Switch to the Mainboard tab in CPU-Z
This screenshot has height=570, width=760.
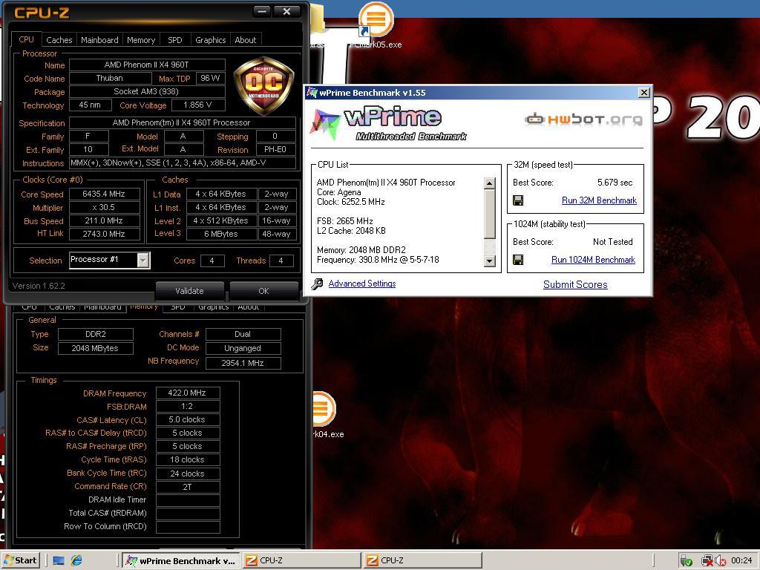click(x=99, y=40)
